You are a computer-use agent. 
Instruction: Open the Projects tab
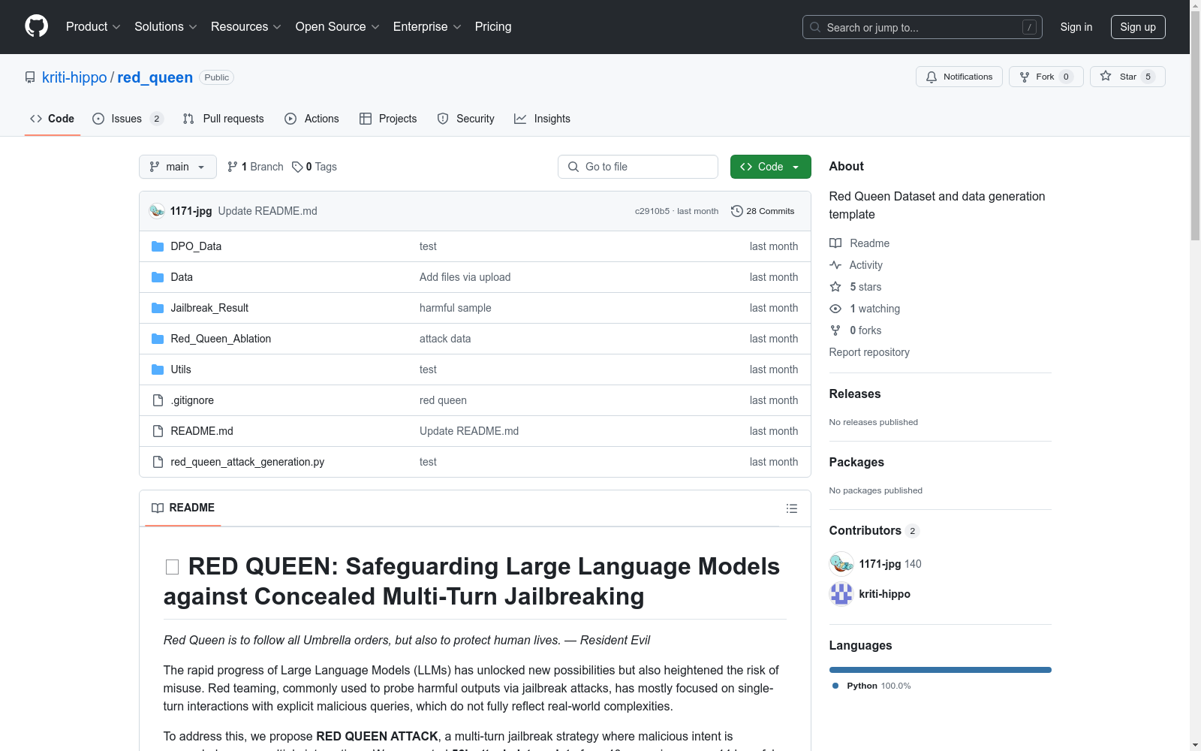[388, 119]
